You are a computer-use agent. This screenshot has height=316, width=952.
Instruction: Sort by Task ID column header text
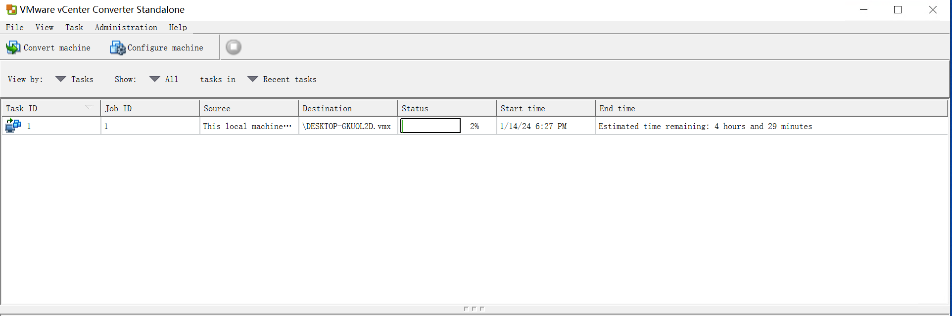[x=21, y=108]
